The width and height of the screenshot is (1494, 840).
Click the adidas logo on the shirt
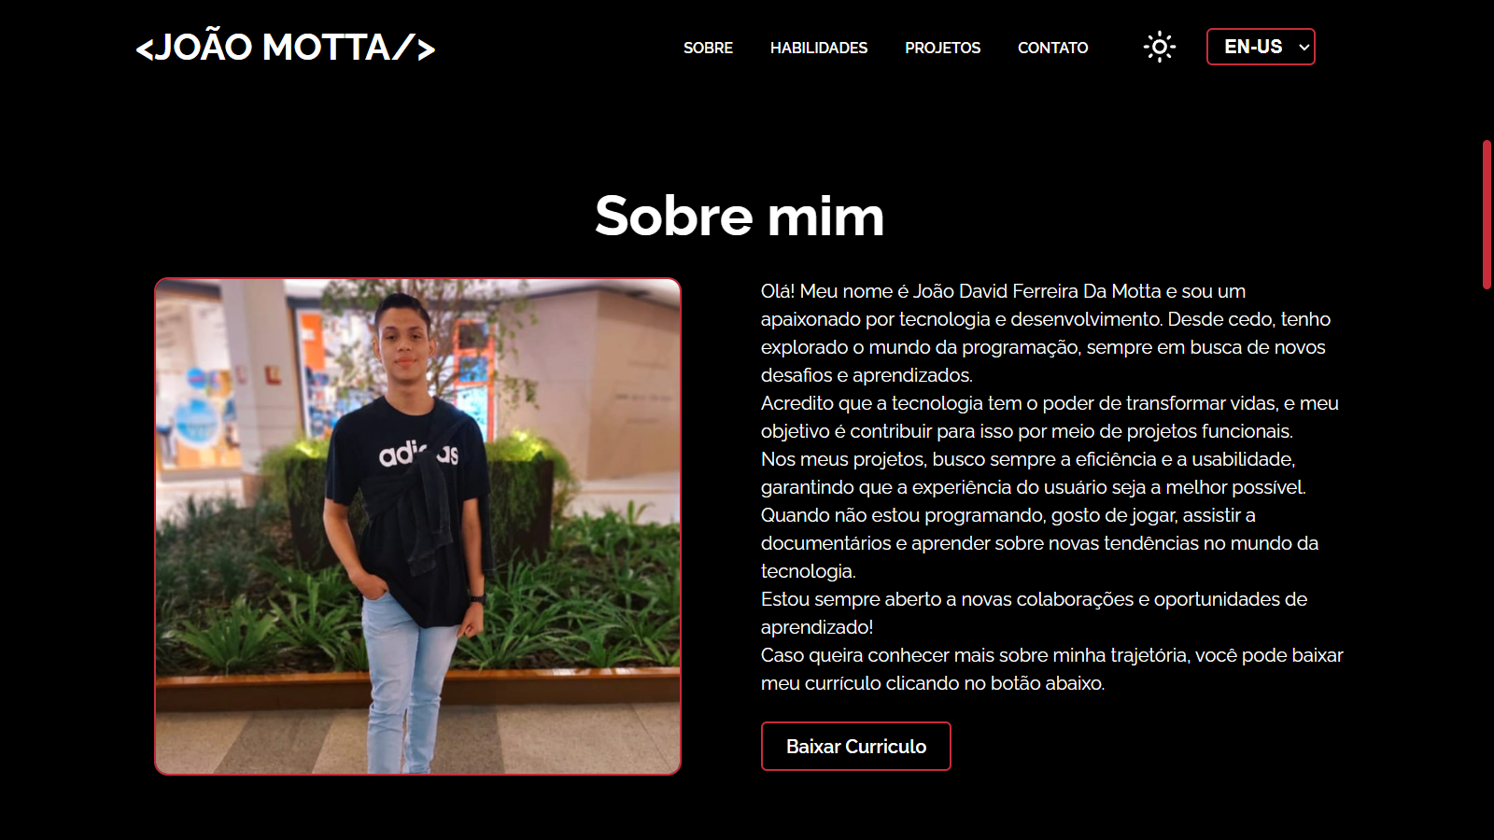(x=418, y=454)
